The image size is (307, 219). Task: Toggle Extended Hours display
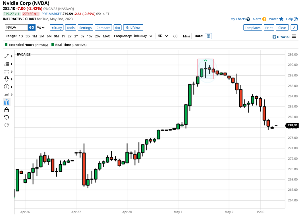(5, 45)
